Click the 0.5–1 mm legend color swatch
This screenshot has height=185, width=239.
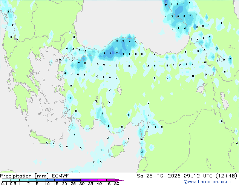click(x=15, y=180)
